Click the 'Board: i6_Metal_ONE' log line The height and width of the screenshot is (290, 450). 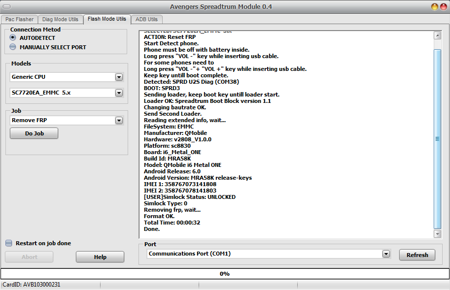click(173, 152)
